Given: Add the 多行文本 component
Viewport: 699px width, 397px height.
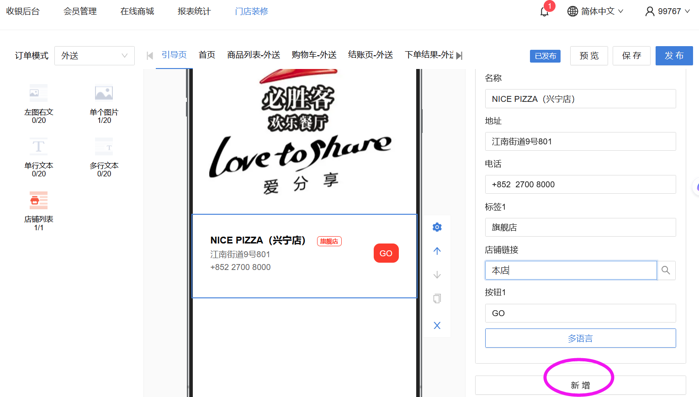Looking at the screenshot, I should pos(104,157).
